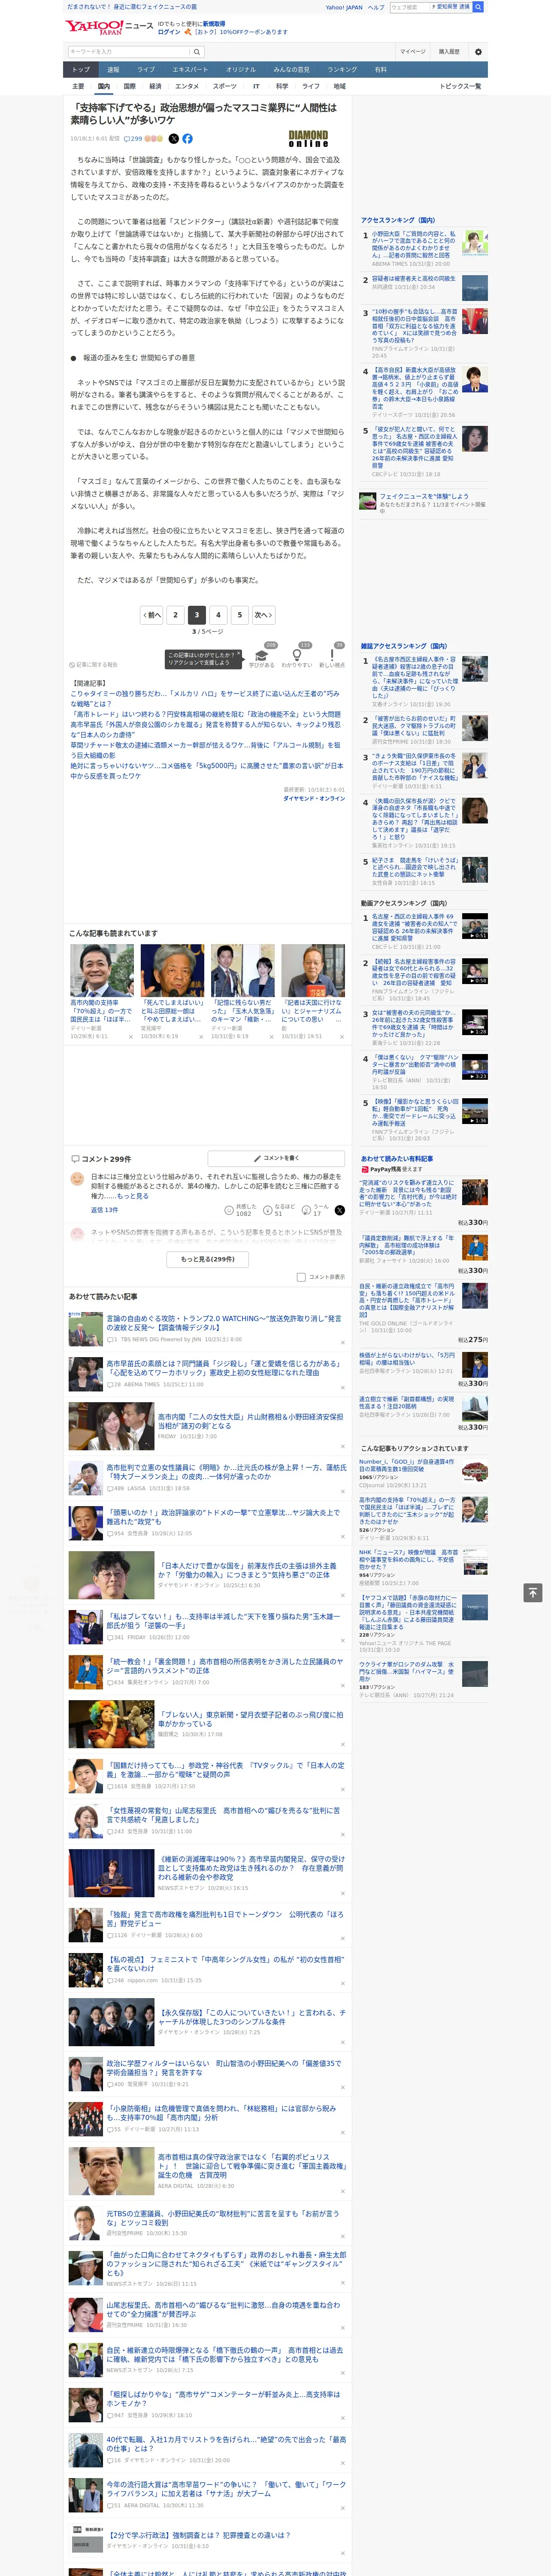This screenshot has width=551, height=2576.
Task: Click the ログイン link
Action: tap(169, 32)
